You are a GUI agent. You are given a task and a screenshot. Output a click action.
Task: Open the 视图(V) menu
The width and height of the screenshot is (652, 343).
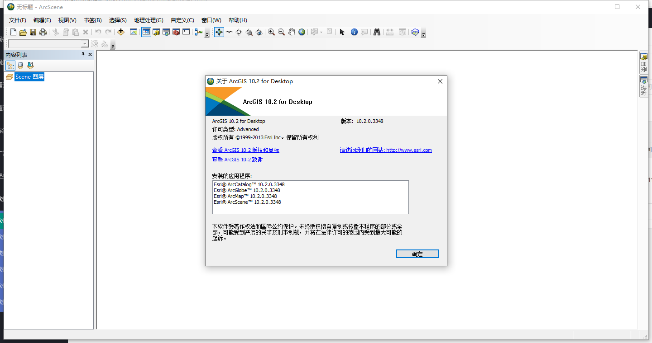click(67, 20)
